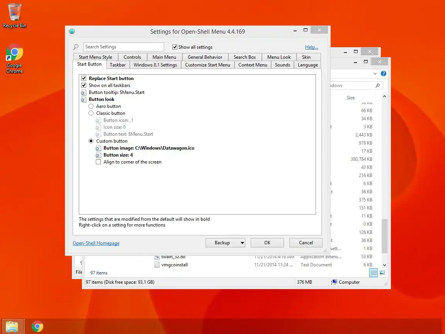Select the Custom button radio option
The height and width of the screenshot is (334, 445).
(91, 141)
